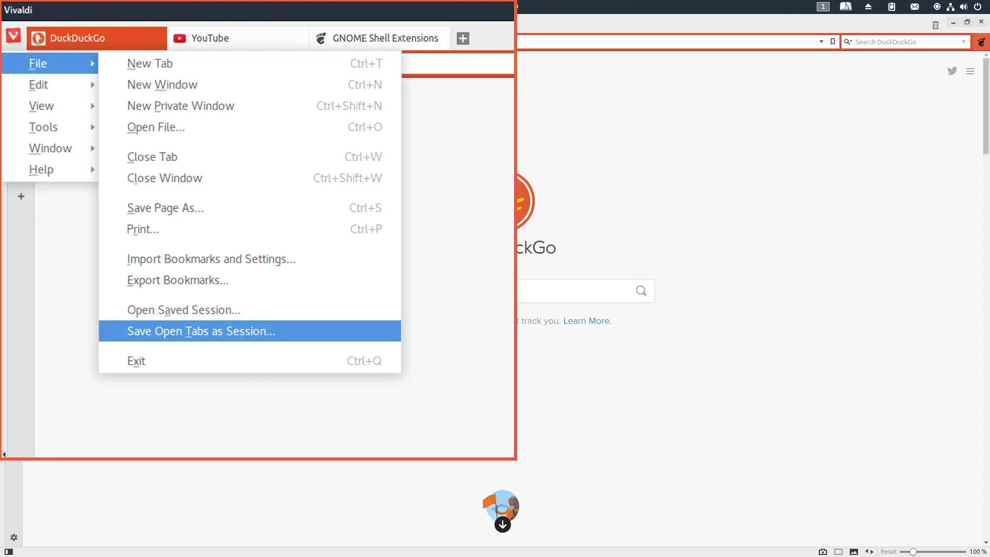Screen dimensions: 990x557
Task: Open the dictionary book tray icon
Action: tap(846, 7)
